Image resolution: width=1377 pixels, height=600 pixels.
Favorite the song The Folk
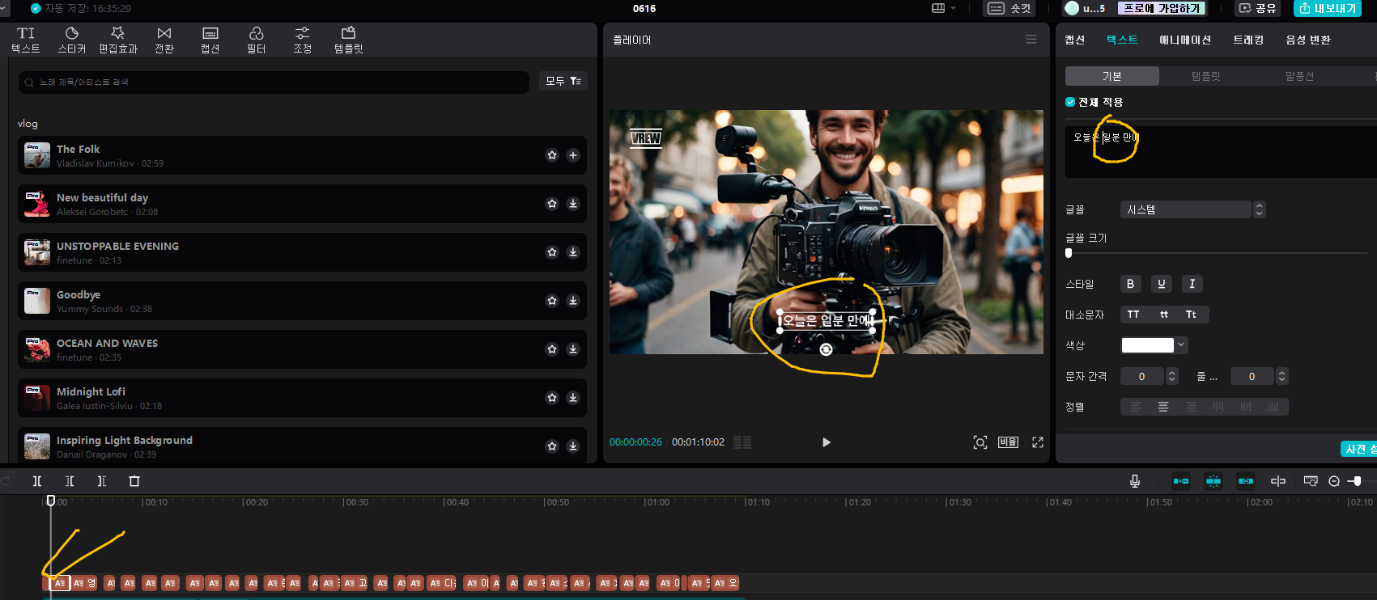pyautogui.click(x=552, y=155)
